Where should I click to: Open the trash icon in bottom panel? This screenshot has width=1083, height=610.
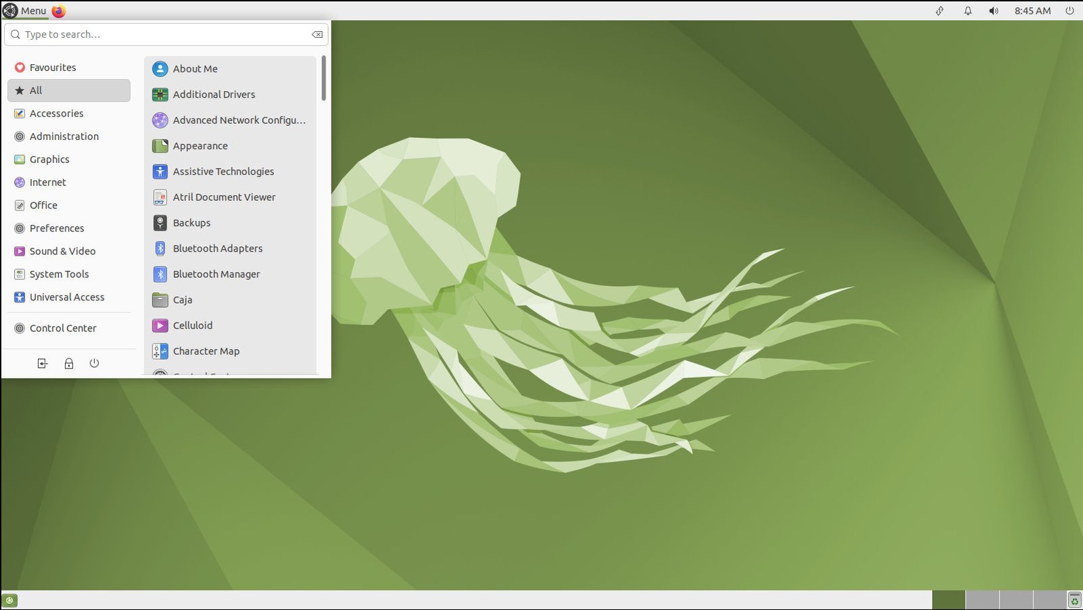pyautogui.click(x=1074, y=600)
